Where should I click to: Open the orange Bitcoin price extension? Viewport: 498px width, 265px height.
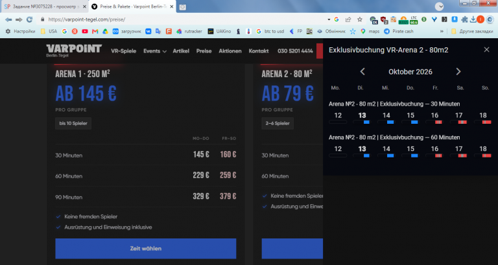tap(404, 20)
